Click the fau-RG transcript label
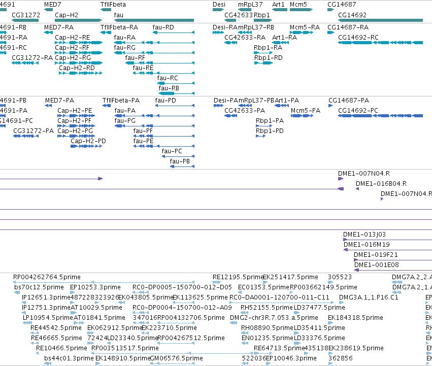The image size is (432, 366). click(124, 48)
